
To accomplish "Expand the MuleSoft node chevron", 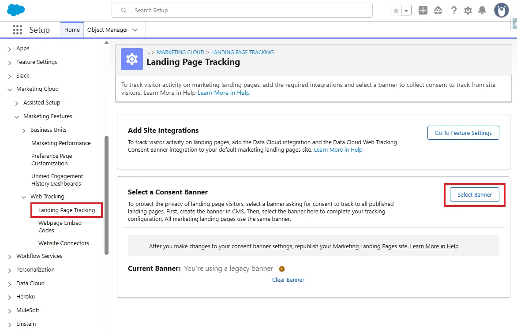I will click(10, 310).
